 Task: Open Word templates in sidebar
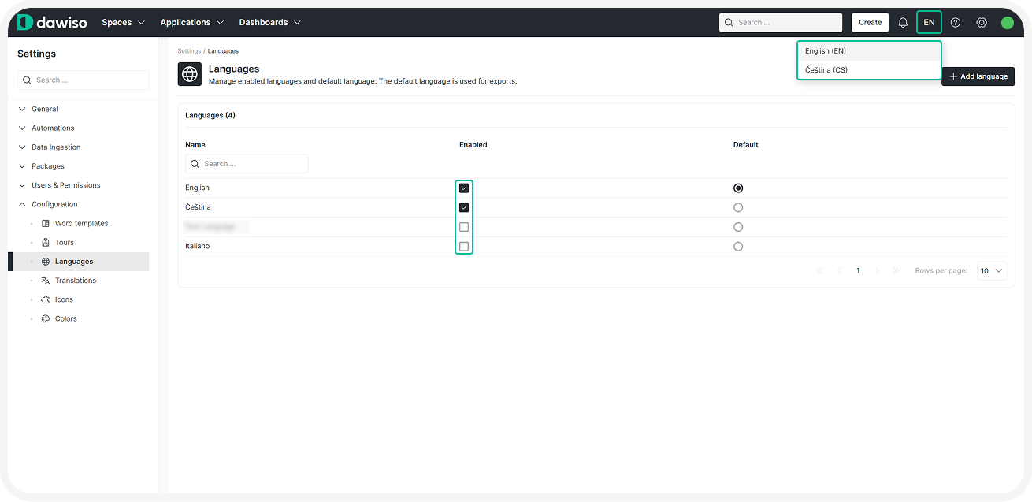pos(81,224)
